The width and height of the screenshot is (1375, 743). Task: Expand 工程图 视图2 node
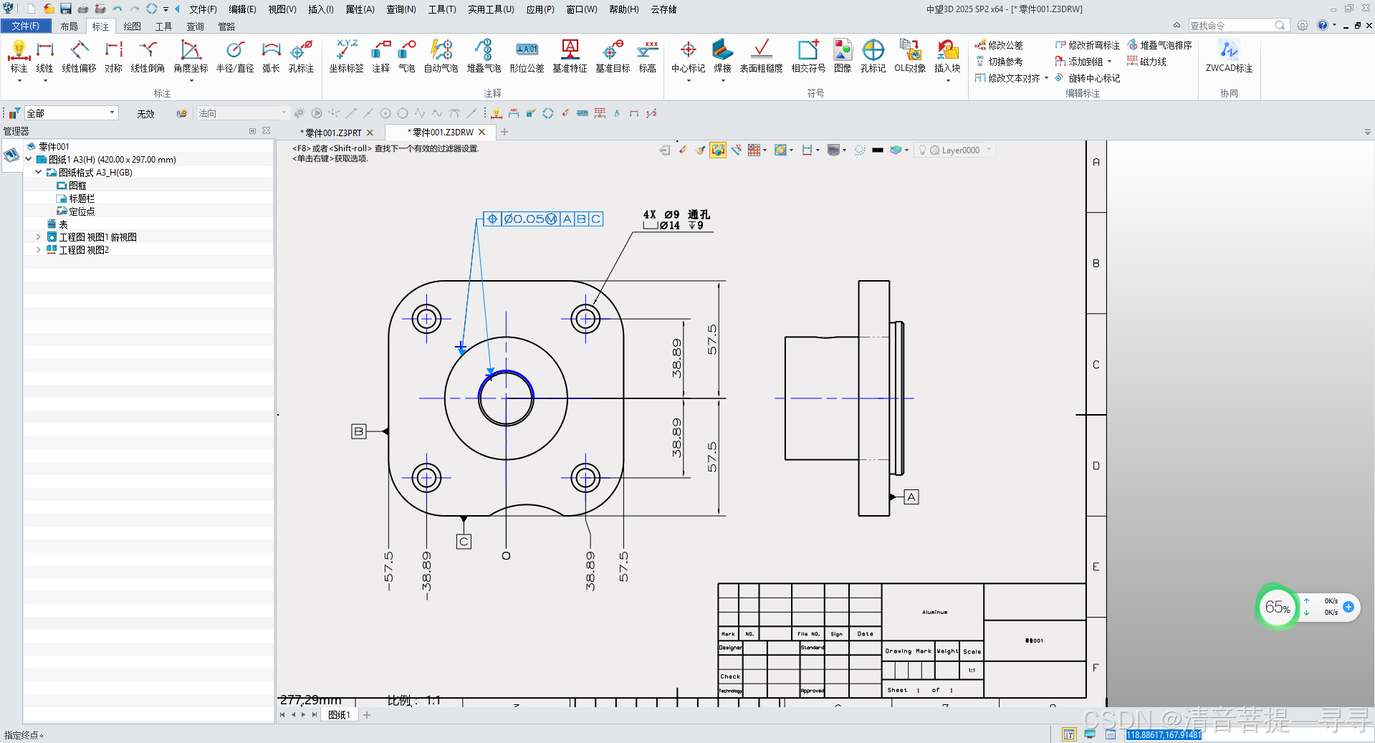coord(38,249)
